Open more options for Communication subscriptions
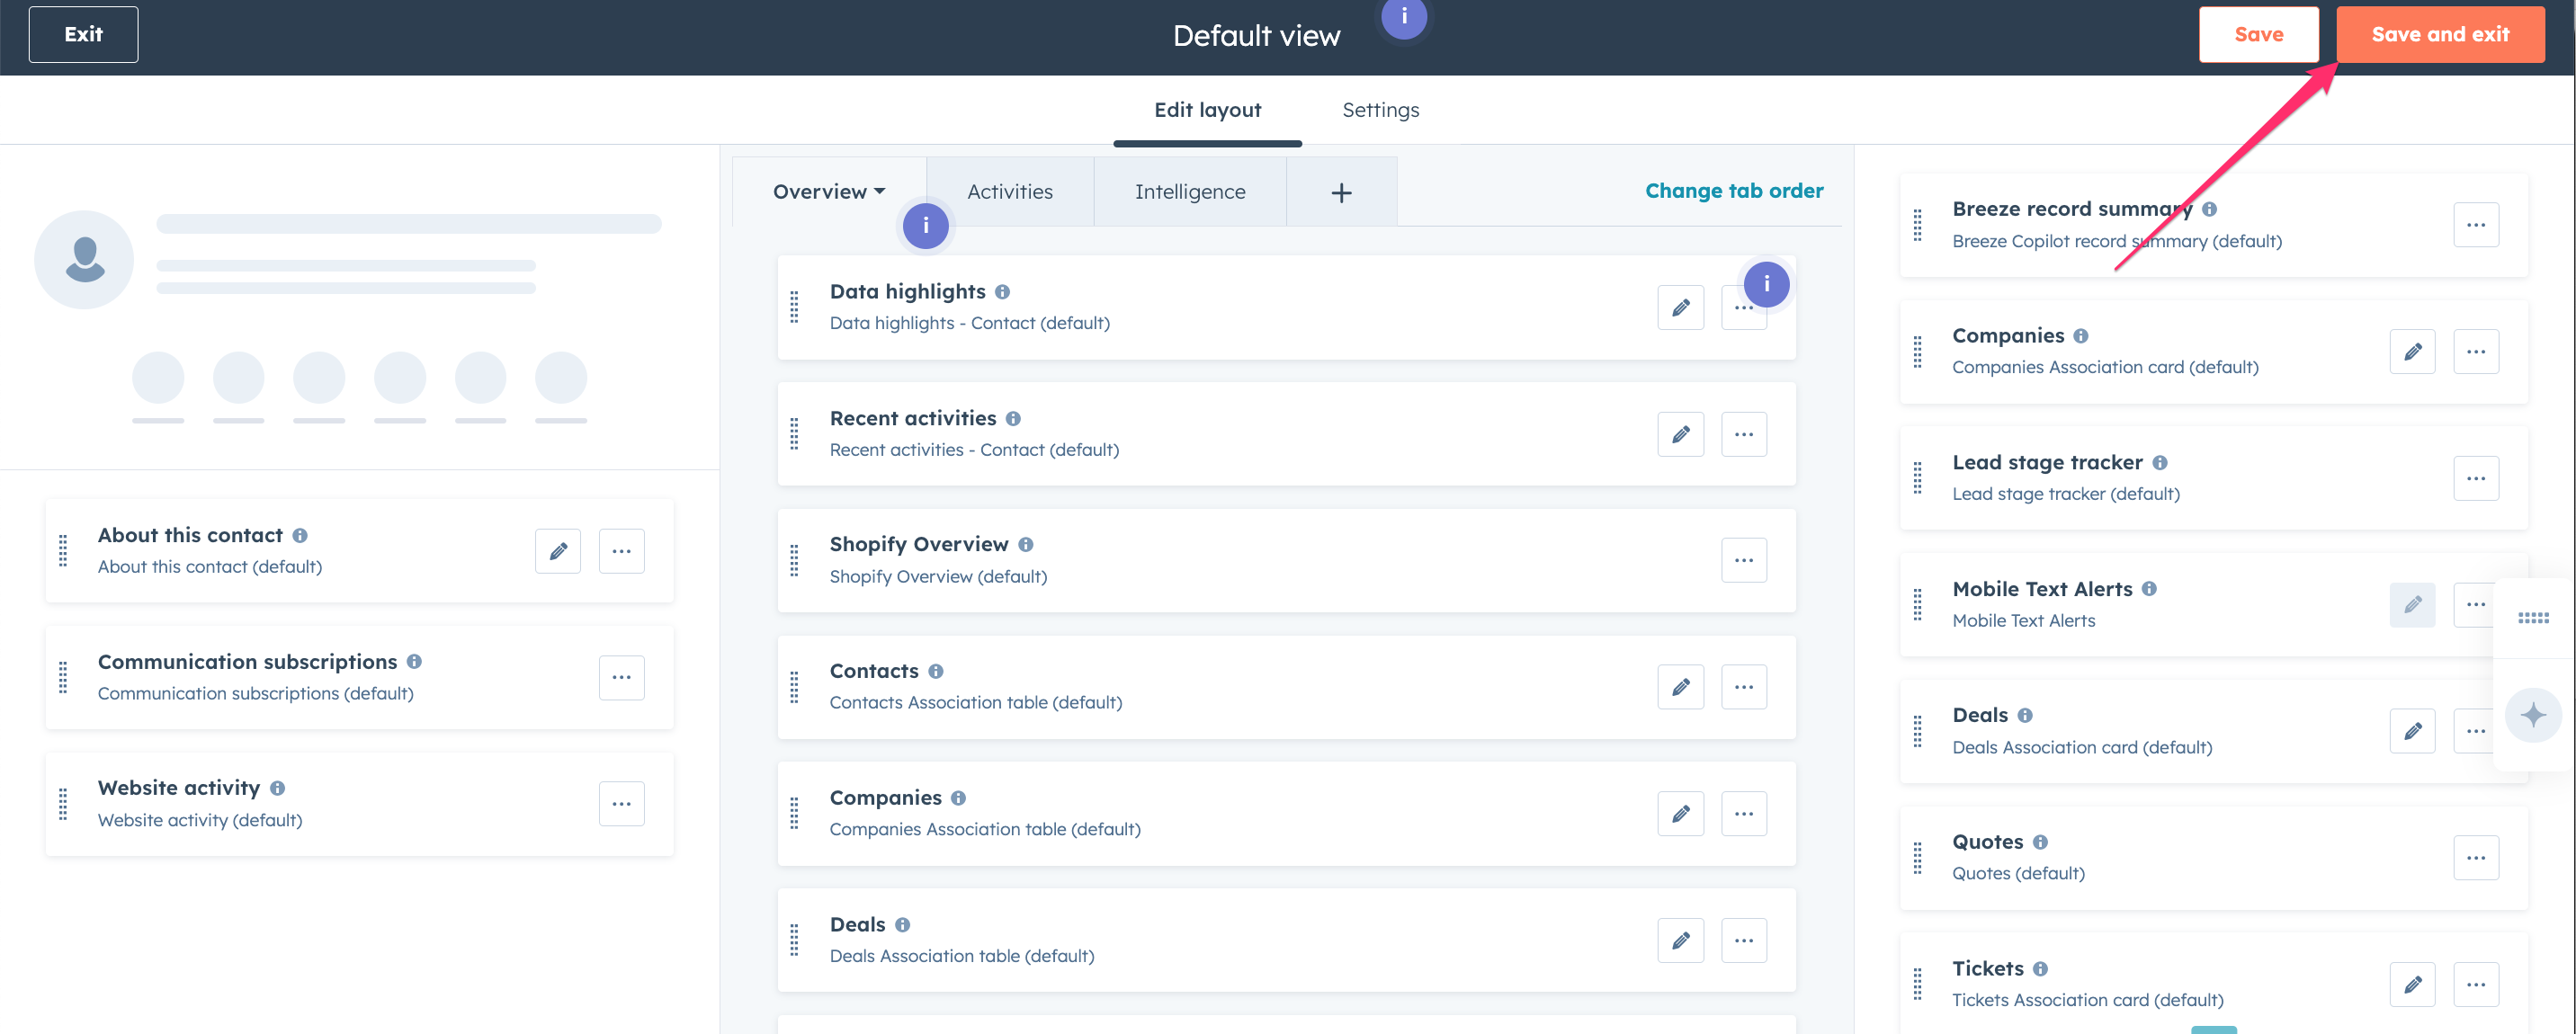This screenshot has width=2576, height=1034. [622, 677]
